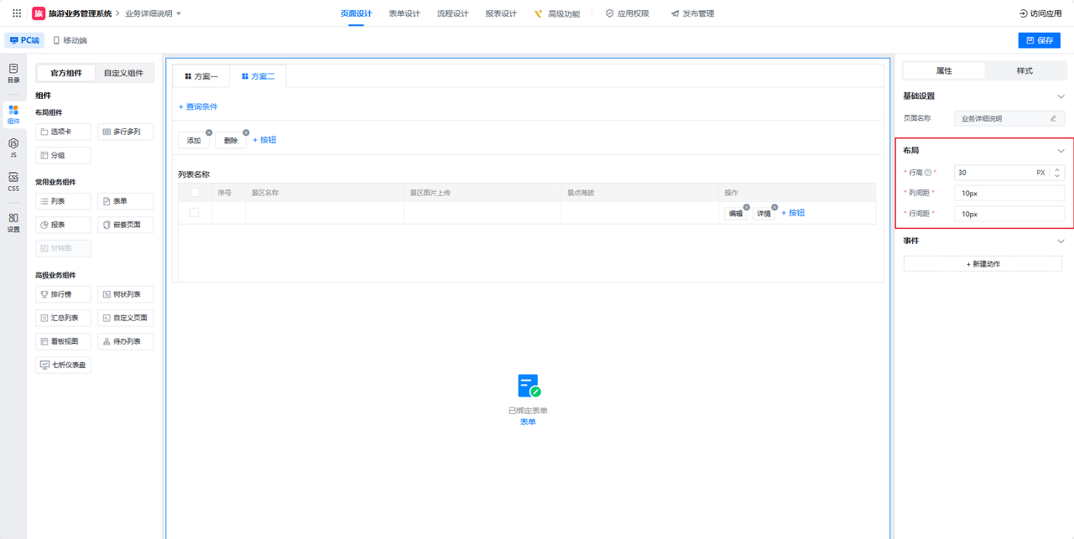Select the 排行榜 component
Screen dimensions: 1074x539
point(63,294)
